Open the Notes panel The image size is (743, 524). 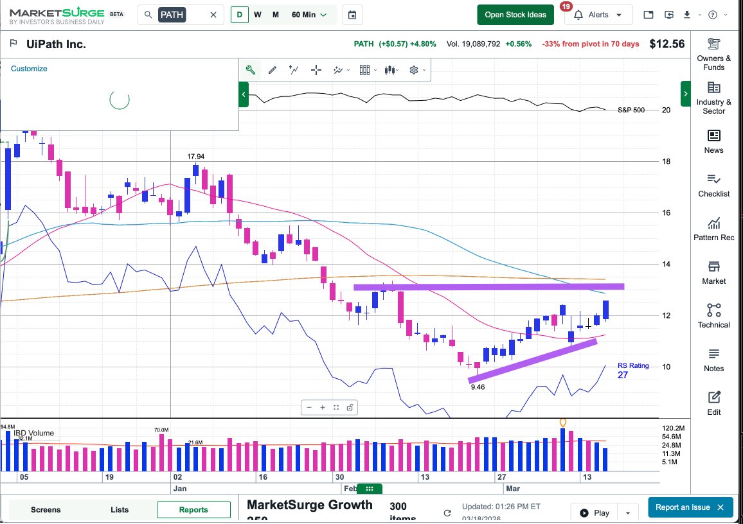point(713,360)
